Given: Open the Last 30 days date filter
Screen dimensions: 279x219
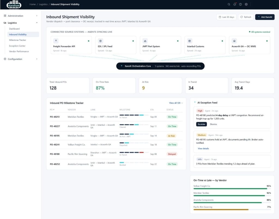Looking at the screenshot, I should click(x=226, y=17).
